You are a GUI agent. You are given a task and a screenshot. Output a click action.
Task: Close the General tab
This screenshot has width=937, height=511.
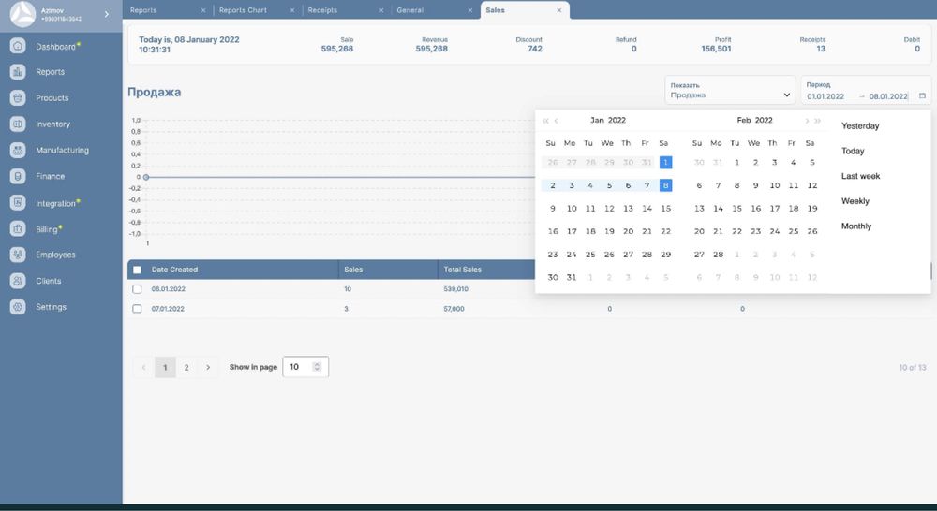point(470,10)
